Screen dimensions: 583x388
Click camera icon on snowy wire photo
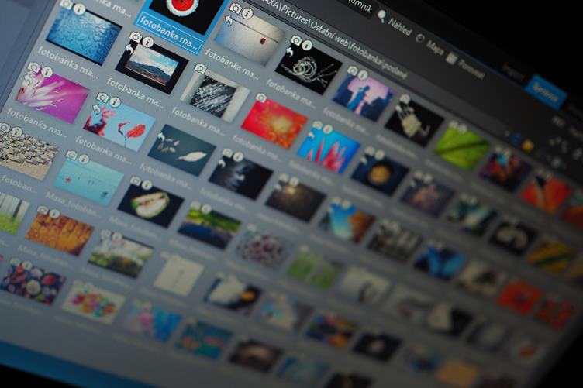tap(235, 8)
